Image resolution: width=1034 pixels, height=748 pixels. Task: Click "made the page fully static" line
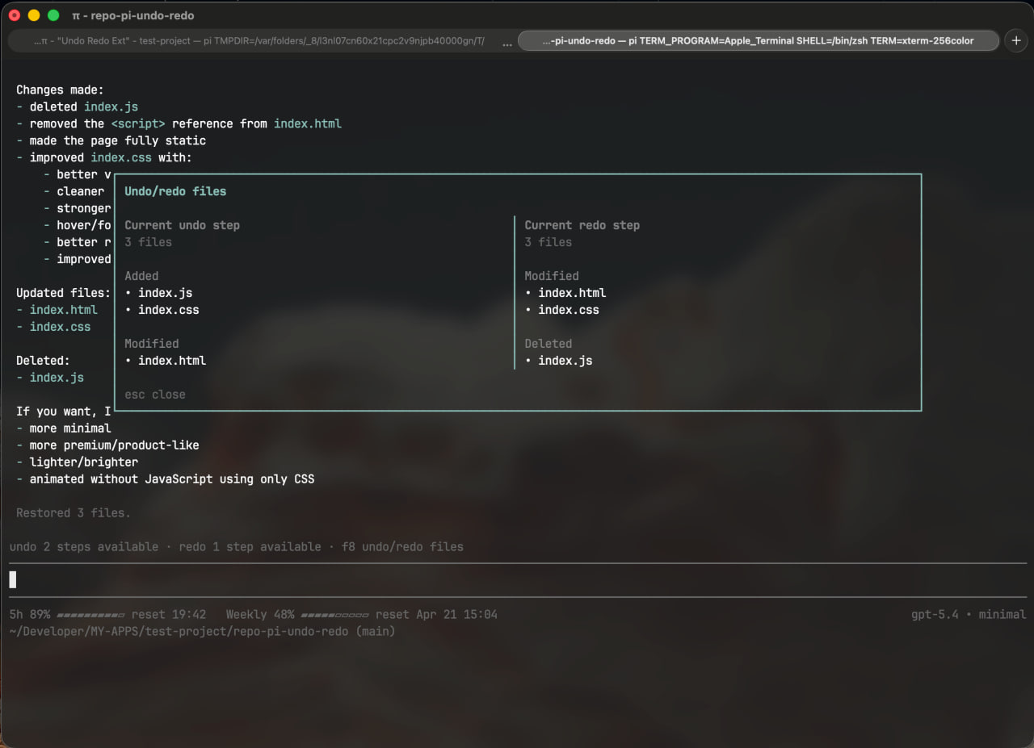pos(118,141)
